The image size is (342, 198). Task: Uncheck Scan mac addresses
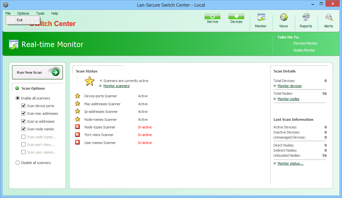point(23,113)
